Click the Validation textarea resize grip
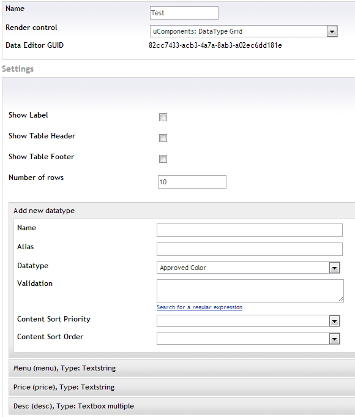355x417 pixels. click(341, 299)
